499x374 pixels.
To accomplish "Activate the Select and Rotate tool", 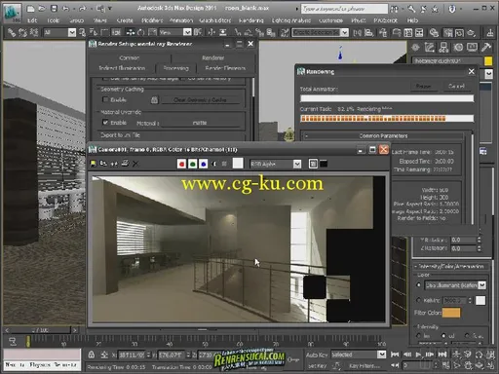I will 141,32.
